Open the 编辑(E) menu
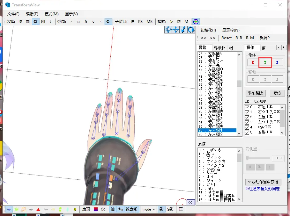This screenshot has height=216, width=290. pos(32,14)
